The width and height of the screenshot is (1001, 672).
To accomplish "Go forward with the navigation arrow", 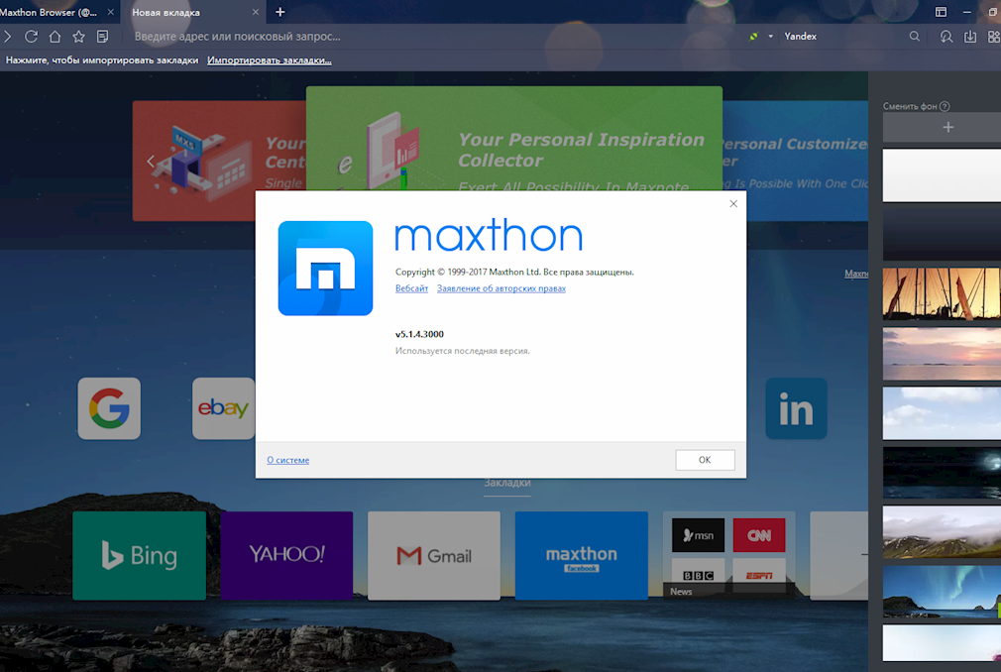I will coord(8,37).
